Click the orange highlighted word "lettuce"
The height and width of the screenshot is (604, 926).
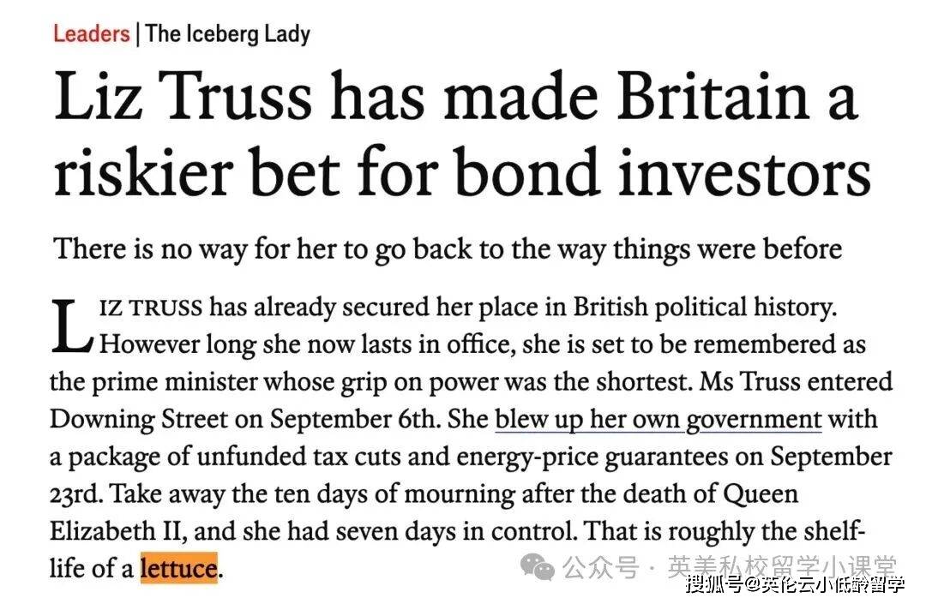pos(178,568)
